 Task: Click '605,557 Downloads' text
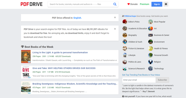tap(63, 56)
